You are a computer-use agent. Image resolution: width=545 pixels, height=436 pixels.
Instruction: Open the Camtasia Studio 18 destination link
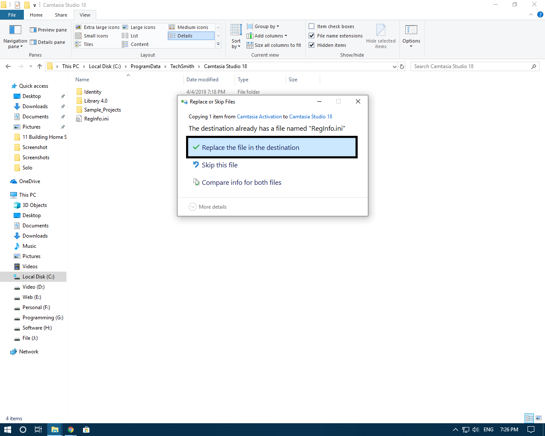tap(311, 117)
